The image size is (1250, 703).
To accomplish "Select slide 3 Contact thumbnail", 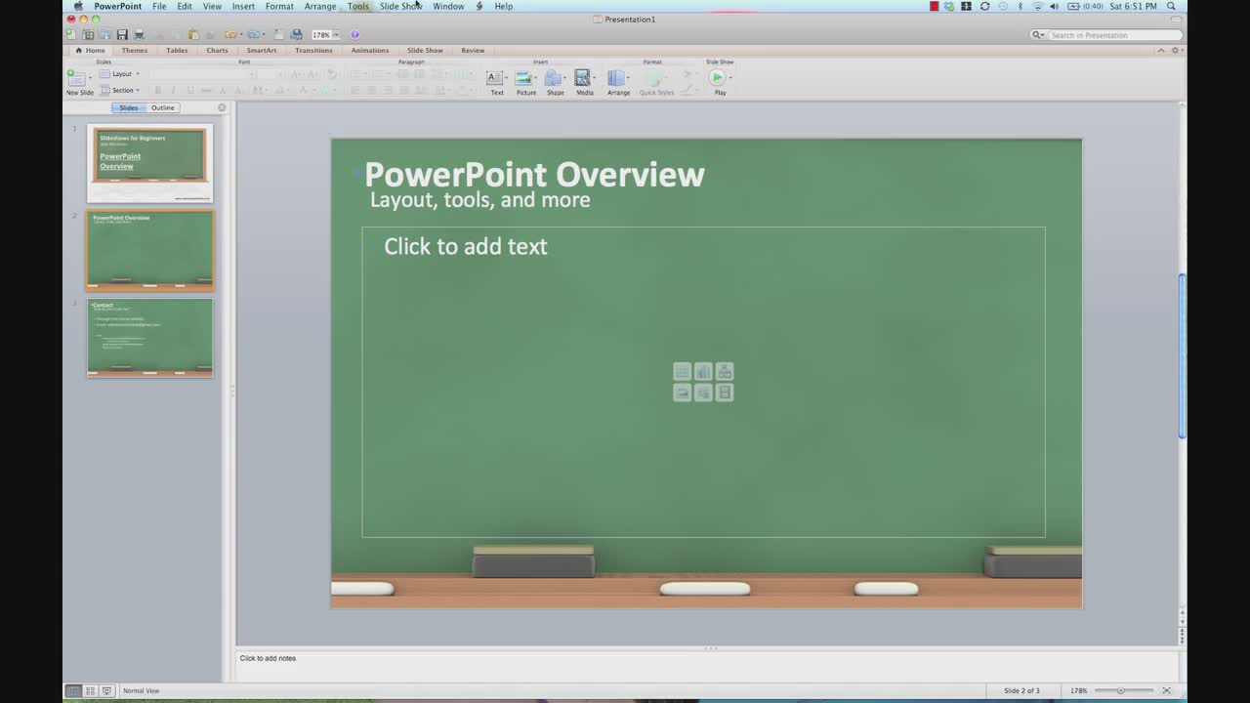I will point(149,338).
